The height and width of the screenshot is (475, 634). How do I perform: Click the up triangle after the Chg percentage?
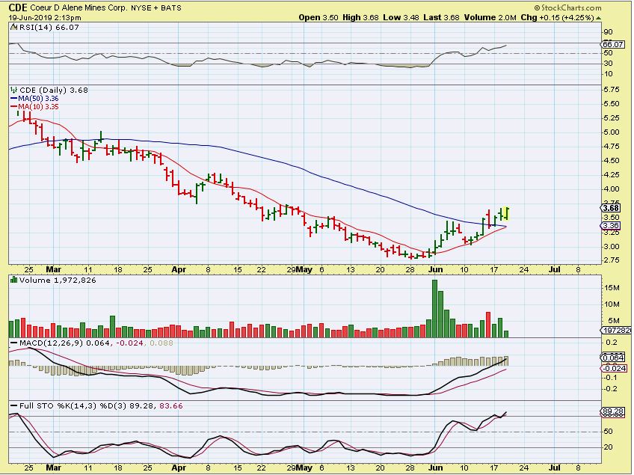598,18
